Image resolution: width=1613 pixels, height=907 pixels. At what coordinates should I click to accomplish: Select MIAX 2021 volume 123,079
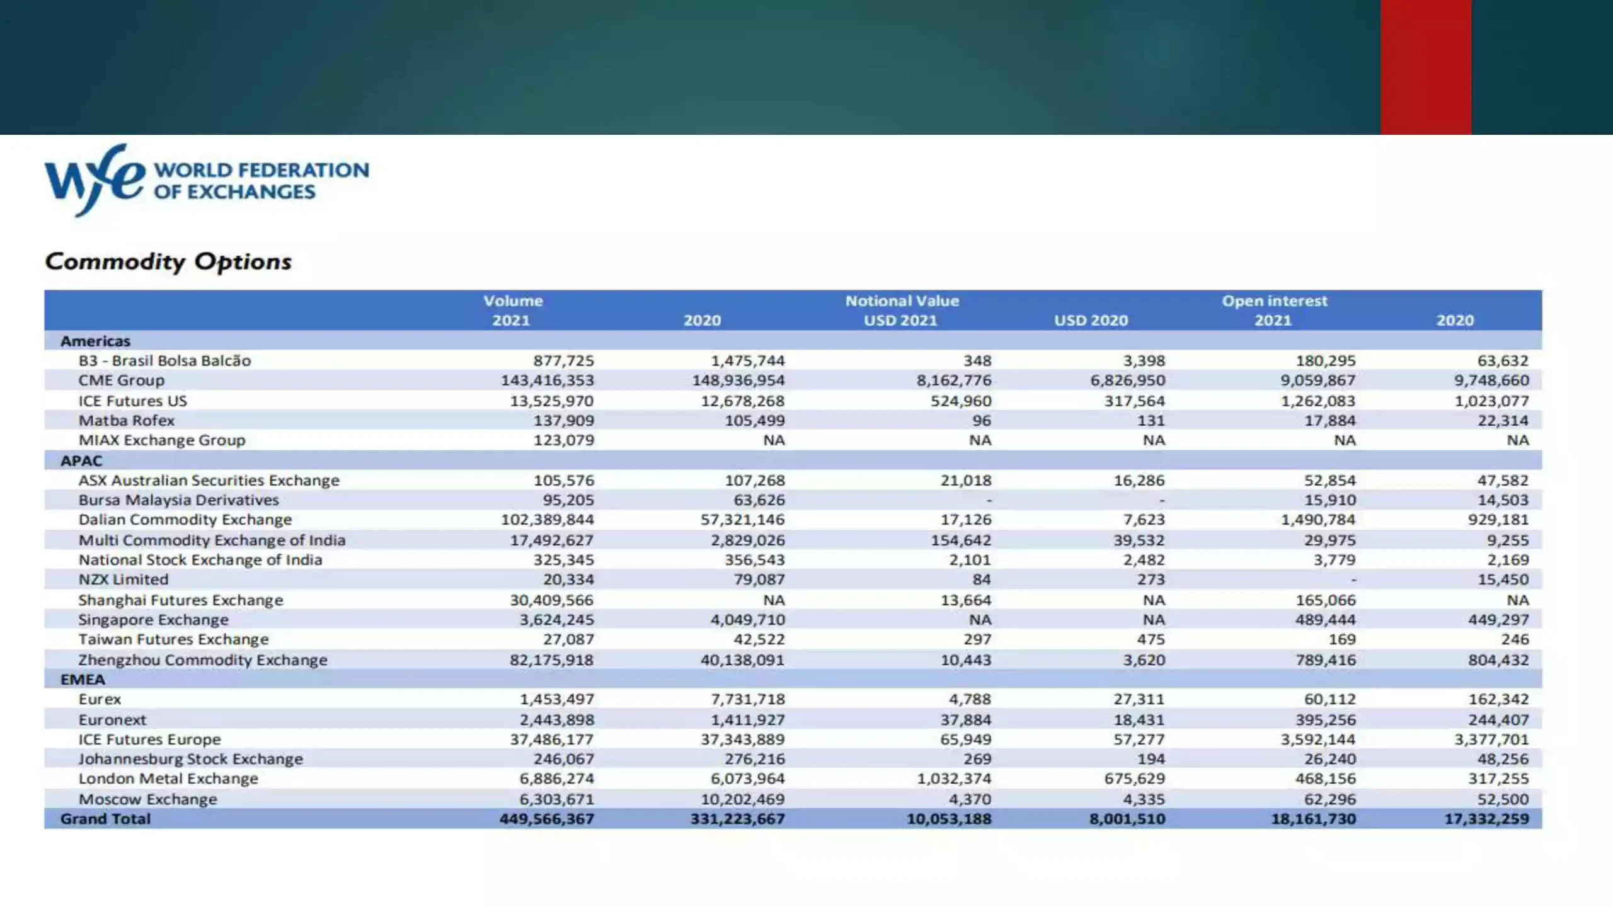pyautogui.click(x=563, y=440)
